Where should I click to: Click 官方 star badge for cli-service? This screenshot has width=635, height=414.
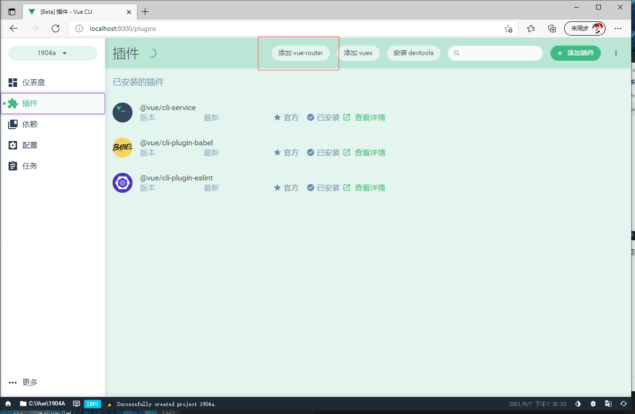(286, 118)
